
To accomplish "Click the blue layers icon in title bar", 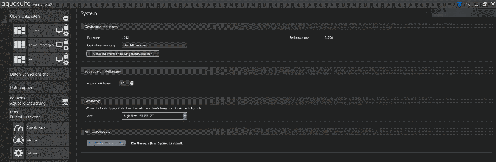I will tap(459, 4).
